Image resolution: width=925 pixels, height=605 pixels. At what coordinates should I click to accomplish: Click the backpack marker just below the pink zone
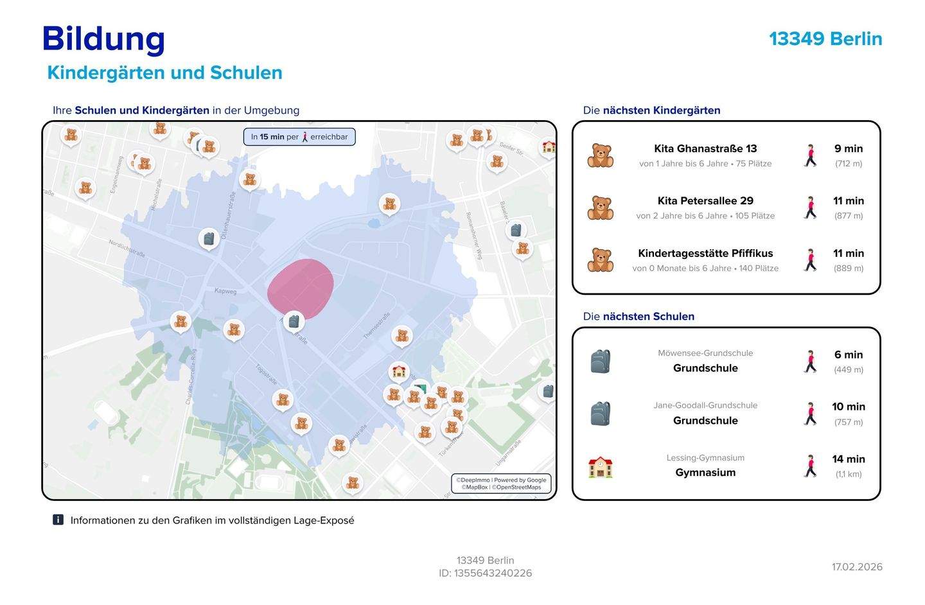[294, 320]
